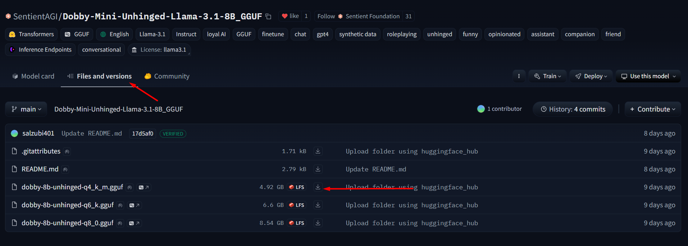Open the Deploy dropdown
This screenshot has height=246, width=688.
[x=591, y=76]
